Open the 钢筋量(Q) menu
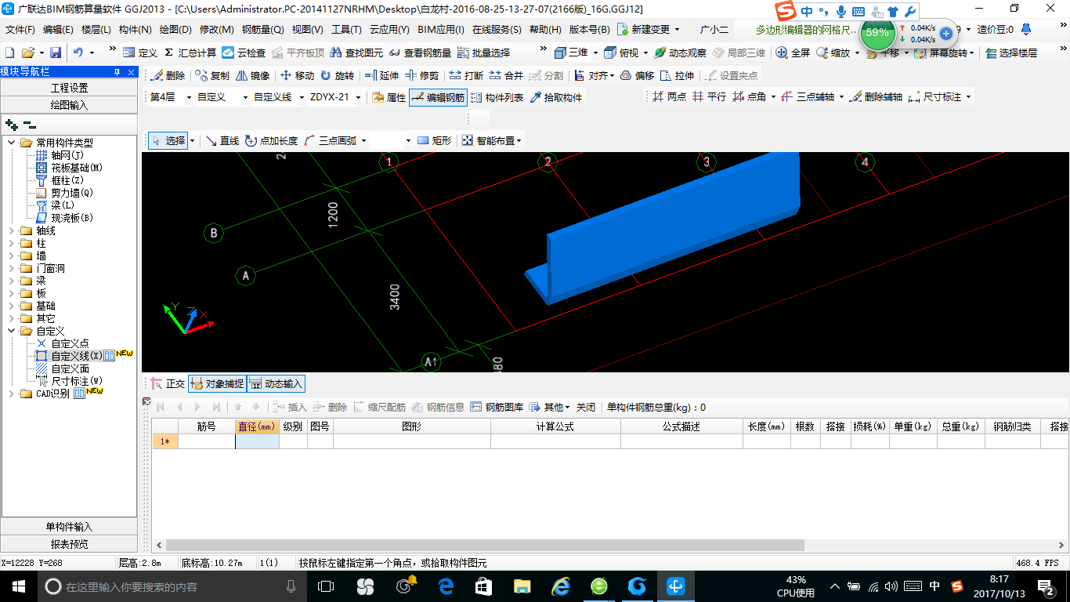1070x602 pixels. tap(263, 30)
